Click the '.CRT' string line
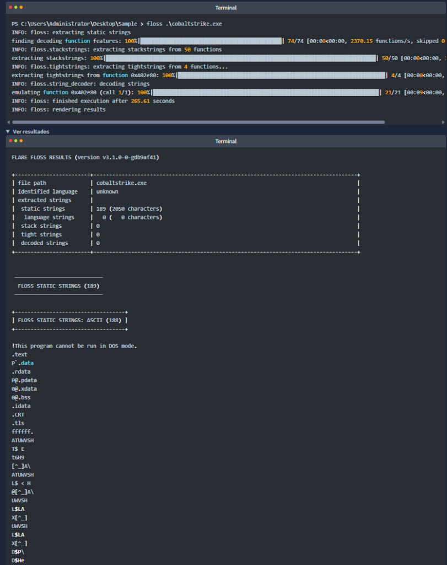The image size is (447, 565). tap(18, 415)
